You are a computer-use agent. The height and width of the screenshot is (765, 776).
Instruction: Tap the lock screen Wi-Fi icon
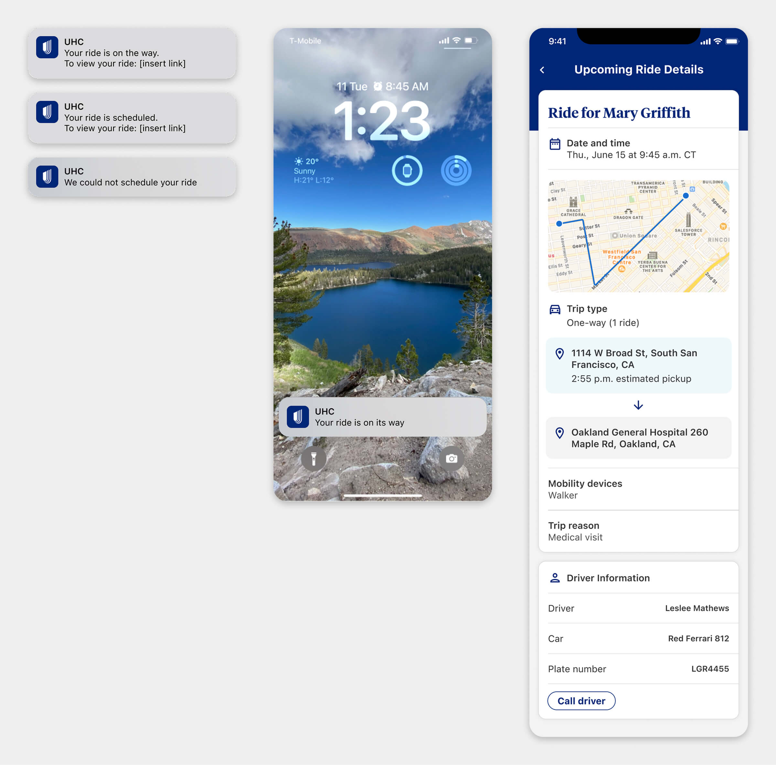coord(456,40)
